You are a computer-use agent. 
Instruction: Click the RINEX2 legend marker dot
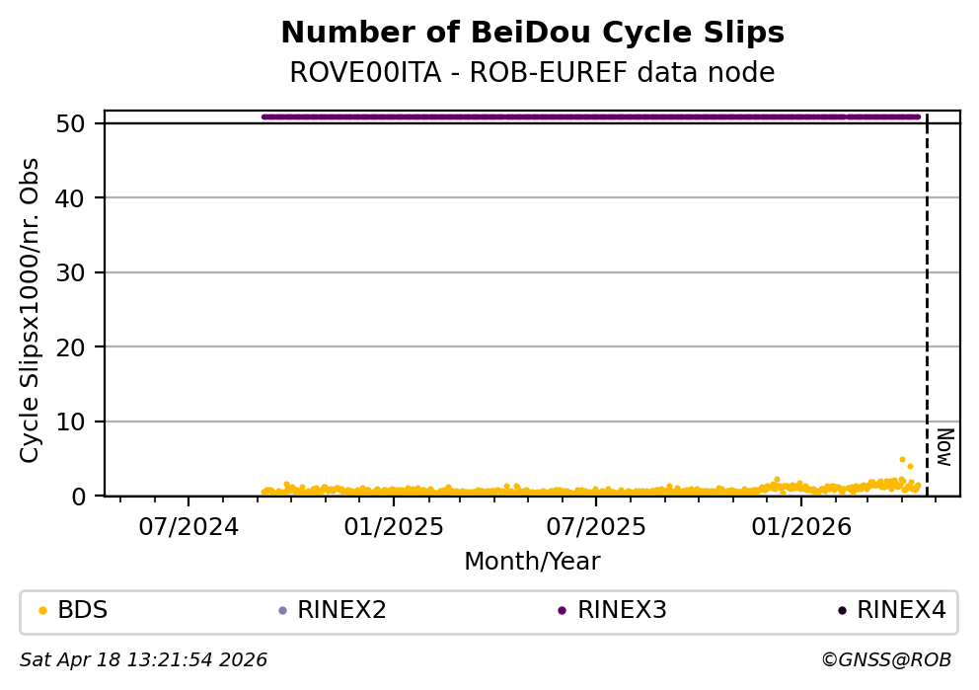[282, 611]
